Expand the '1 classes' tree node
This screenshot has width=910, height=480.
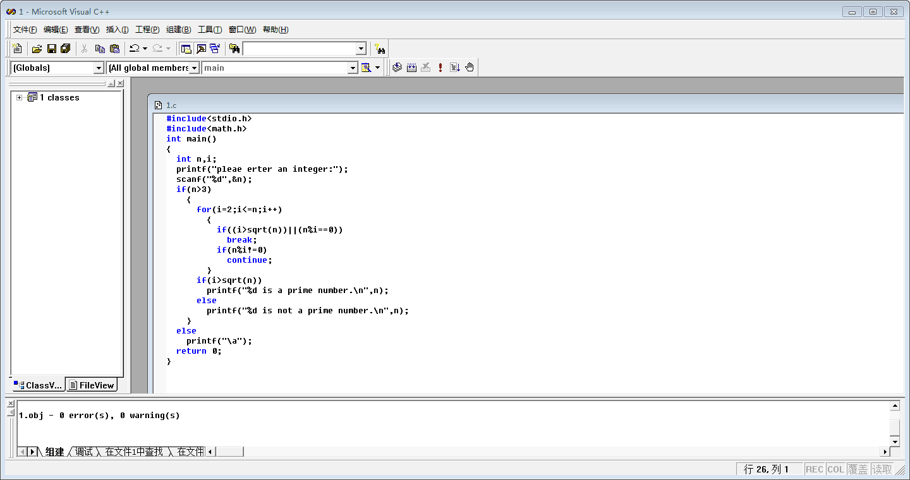click(x=20, y=97)
